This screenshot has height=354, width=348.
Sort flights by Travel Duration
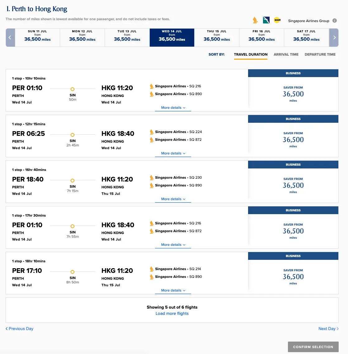(x=251, y=54)
